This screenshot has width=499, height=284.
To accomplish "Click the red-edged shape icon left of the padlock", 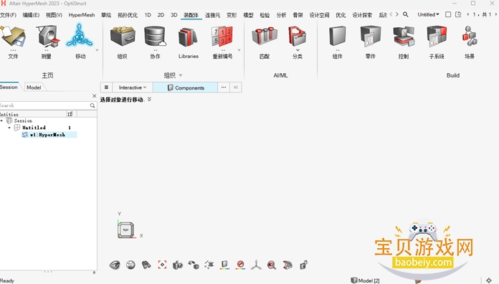I will [287, 265].
